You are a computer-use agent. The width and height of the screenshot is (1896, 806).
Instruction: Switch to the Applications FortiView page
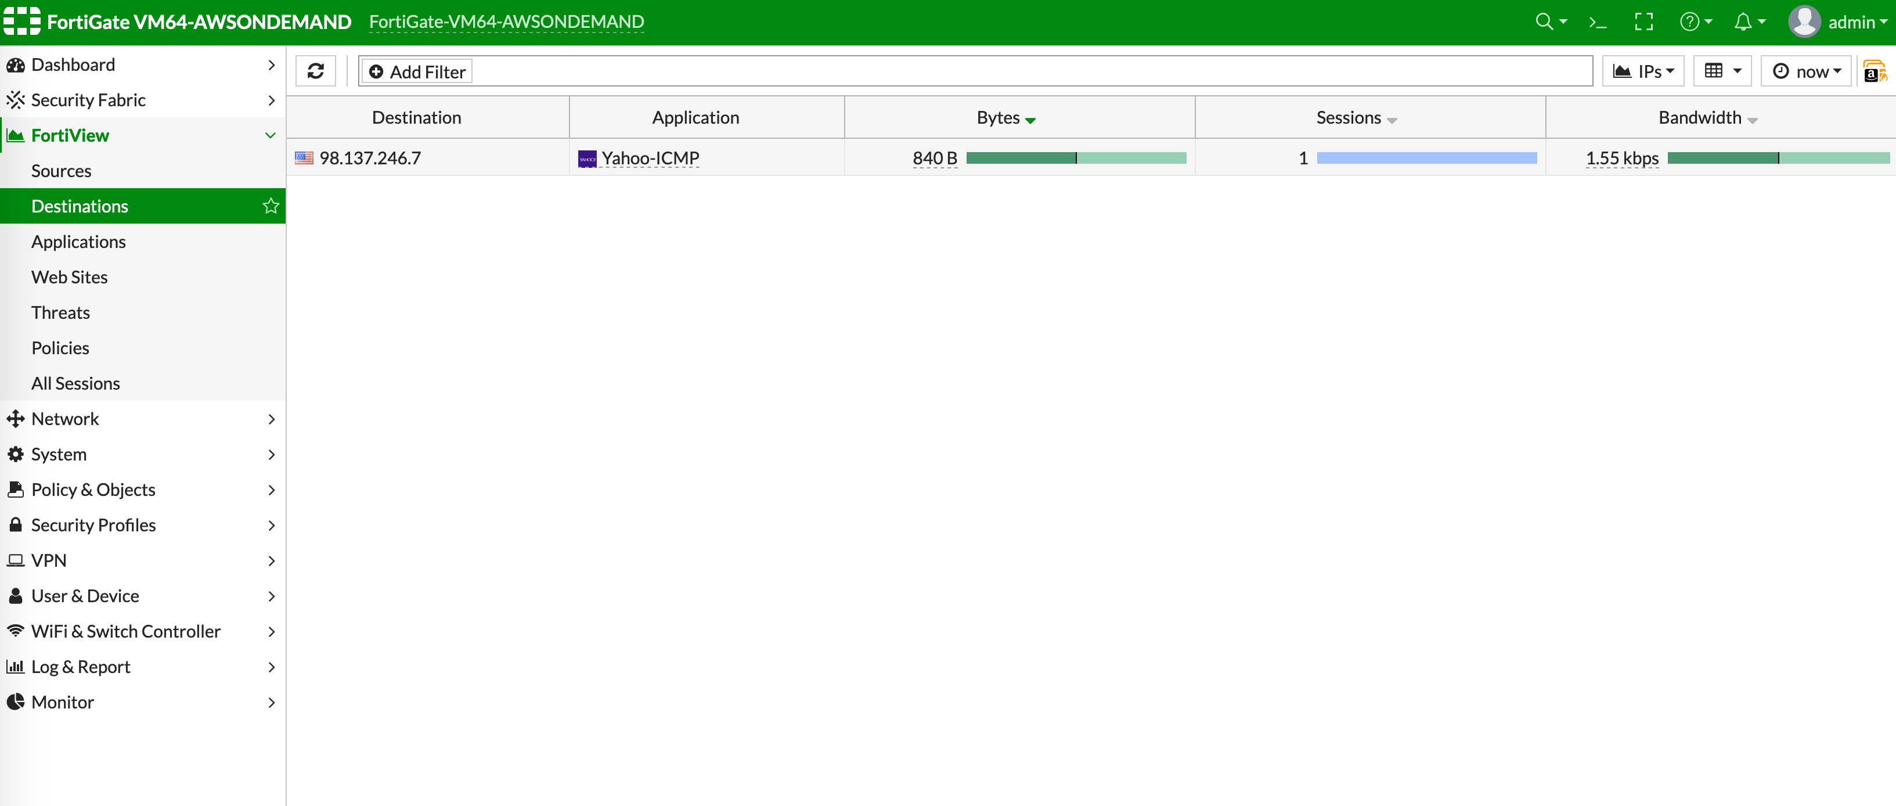(x=79, y=242)
